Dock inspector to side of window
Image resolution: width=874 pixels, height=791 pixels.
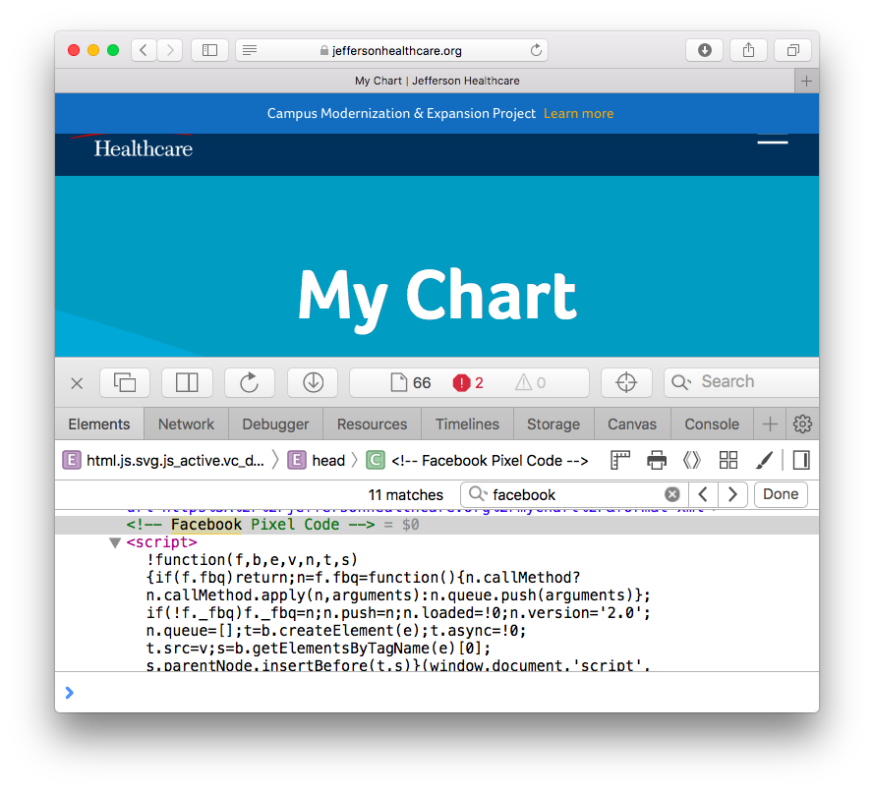pos(187,383)
